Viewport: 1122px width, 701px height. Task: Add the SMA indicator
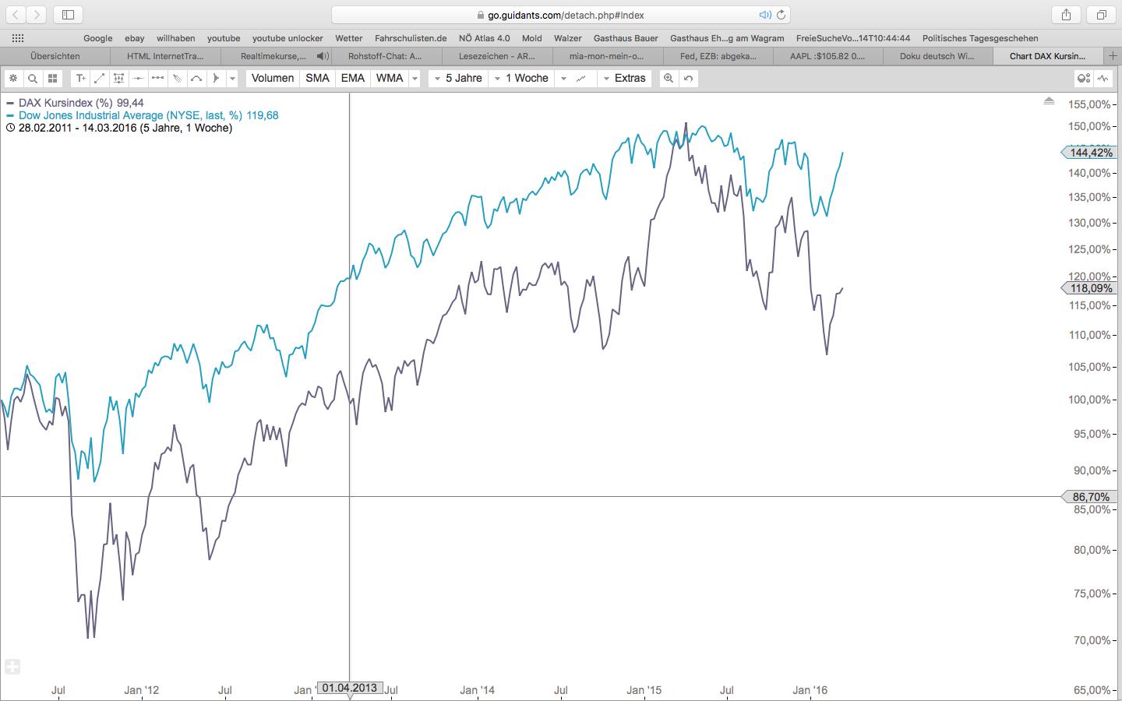(x=318, y=78)
